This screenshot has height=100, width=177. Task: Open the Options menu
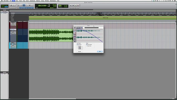tap(38, 1)
